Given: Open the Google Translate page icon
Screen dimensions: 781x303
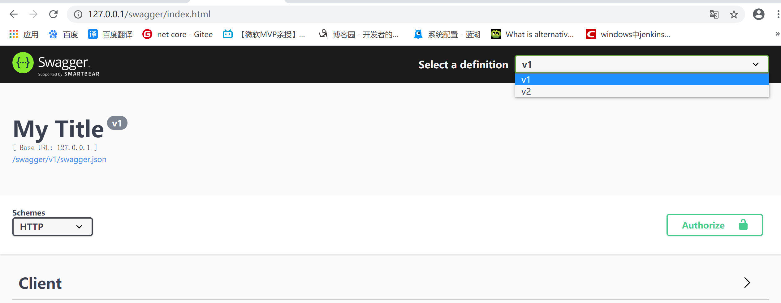Looking at the screenshot, I should point(714,14).
